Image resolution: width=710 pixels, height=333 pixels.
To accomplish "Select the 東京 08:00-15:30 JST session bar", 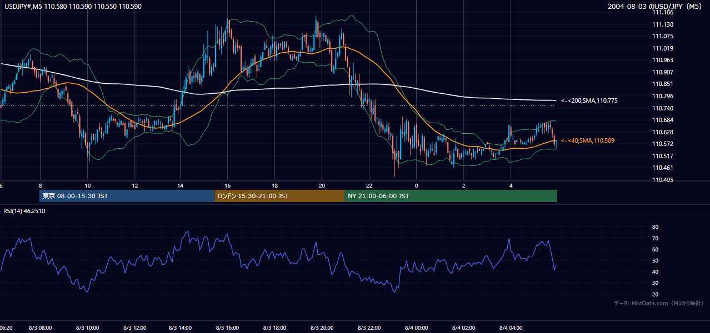I will [127, 196].
